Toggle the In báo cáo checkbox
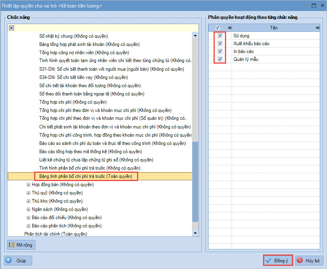This screenshot has height=269, width=327. point(220,51)
